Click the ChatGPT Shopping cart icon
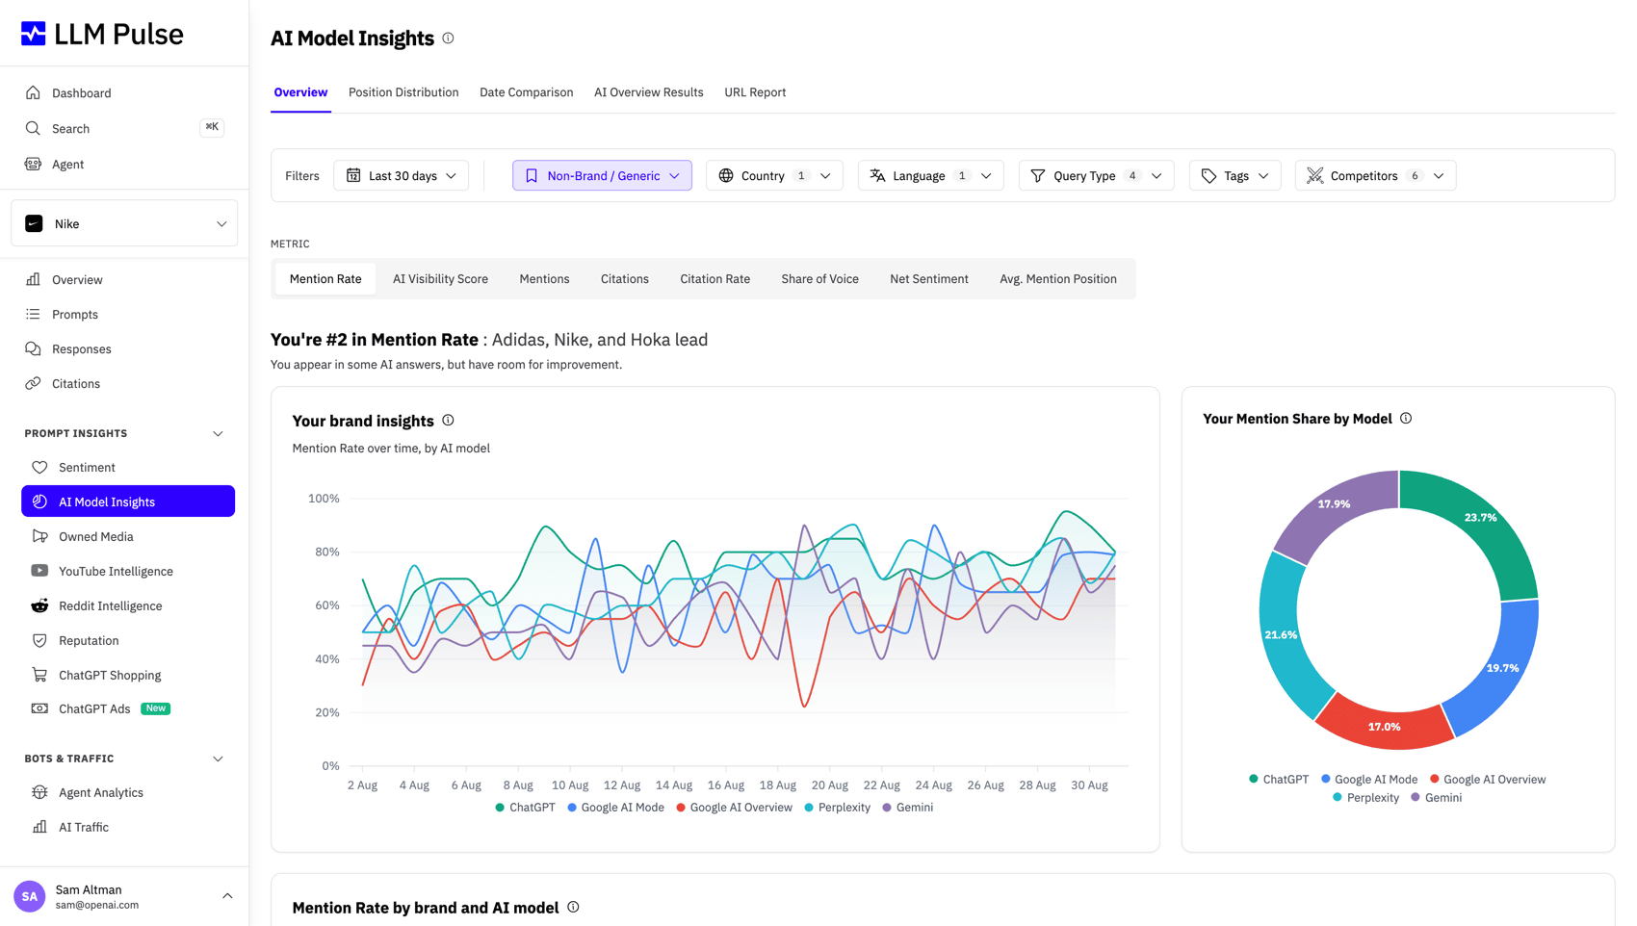Viewport: 1637px width, 926px height. [x=39, y=675]
